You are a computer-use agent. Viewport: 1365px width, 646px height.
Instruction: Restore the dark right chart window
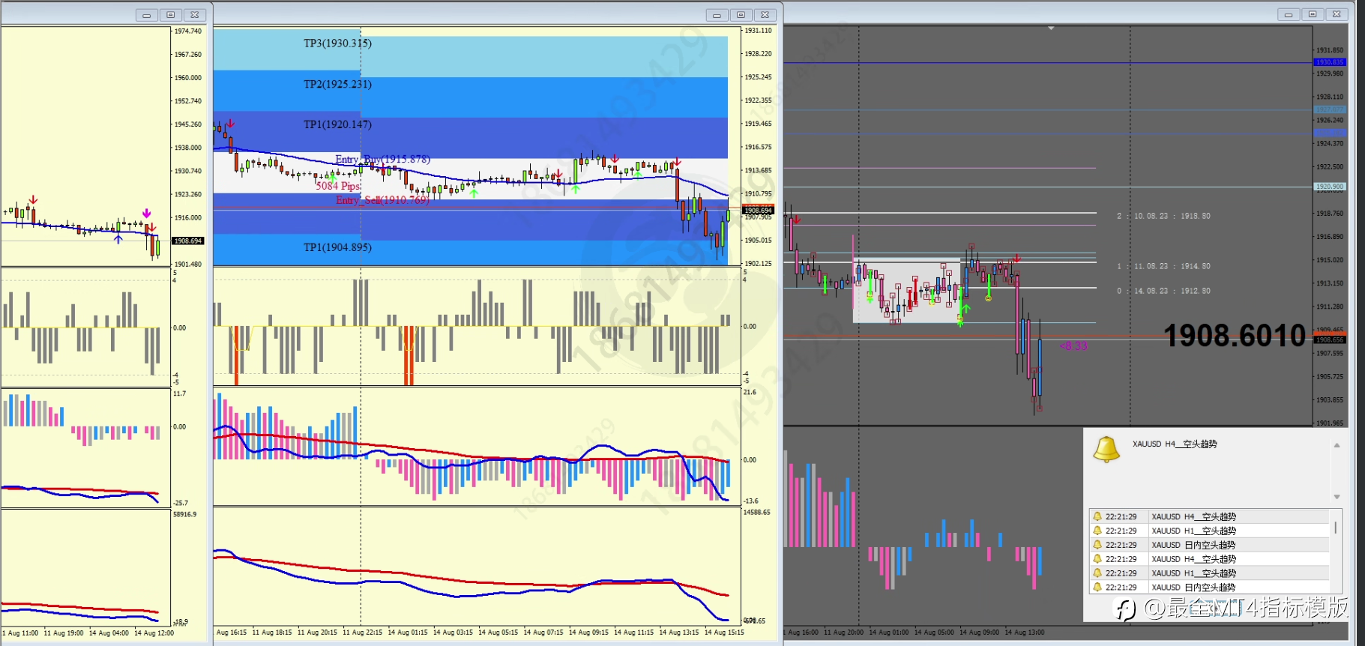[1313, 14]
